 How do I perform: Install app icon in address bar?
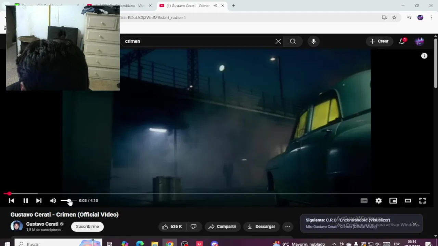click(x=384, y=17)
